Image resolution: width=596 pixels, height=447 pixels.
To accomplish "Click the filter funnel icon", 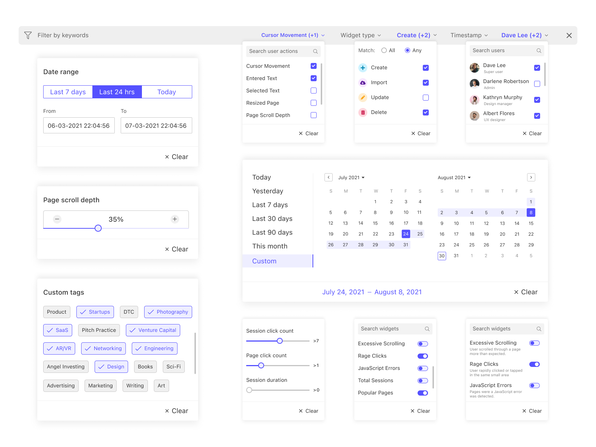I will click(x=28, y=35).
